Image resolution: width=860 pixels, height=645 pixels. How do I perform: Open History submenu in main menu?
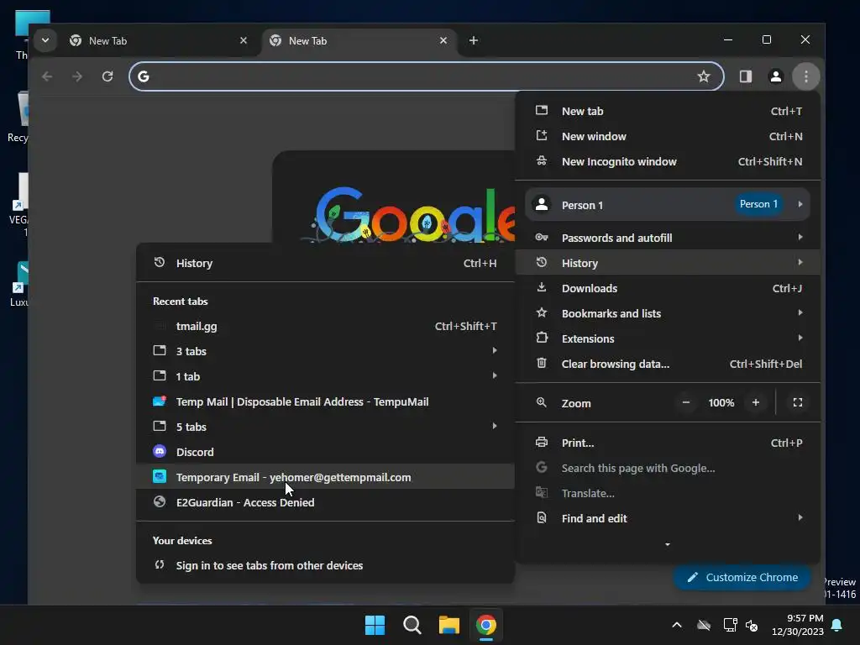click(668, 263)
